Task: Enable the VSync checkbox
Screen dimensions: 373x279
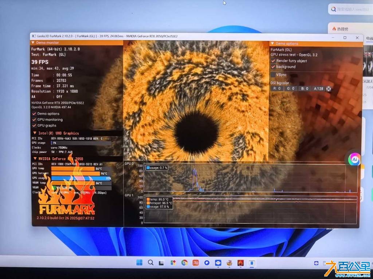Action: click(x=273, y=75)
